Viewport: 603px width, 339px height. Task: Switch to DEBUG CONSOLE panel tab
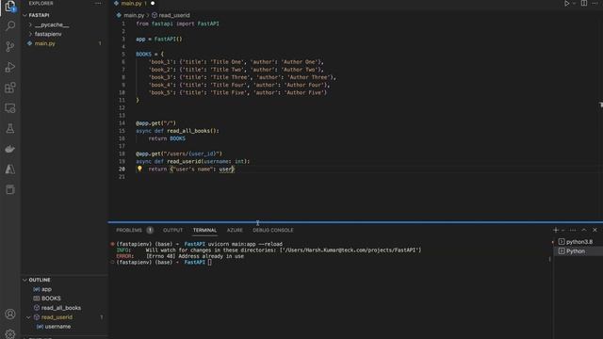pyautogui.click(x=272, y=230)
